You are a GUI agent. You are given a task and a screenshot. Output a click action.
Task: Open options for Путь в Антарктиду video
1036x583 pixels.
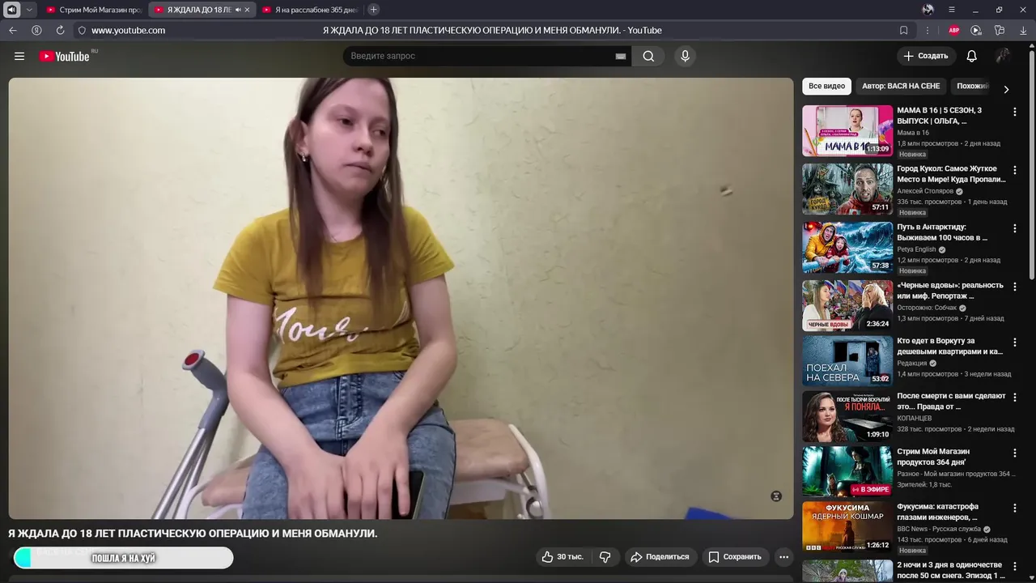1014,228
